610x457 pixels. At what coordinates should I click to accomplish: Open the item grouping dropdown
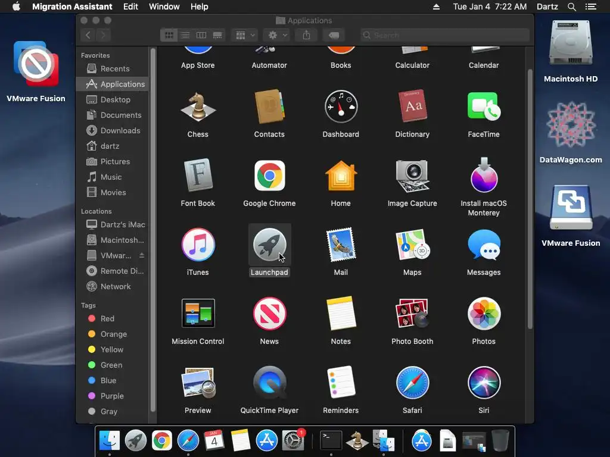pos(245,35)
